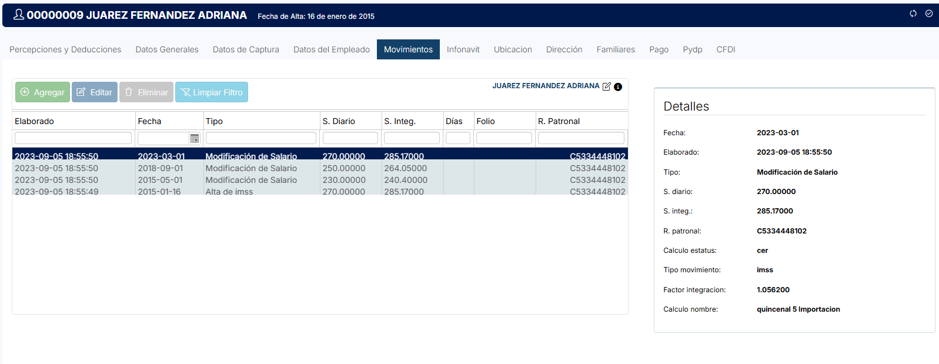Switch to the Infonavit tab
Screen dimensions: 939x364
click(463, 49)
